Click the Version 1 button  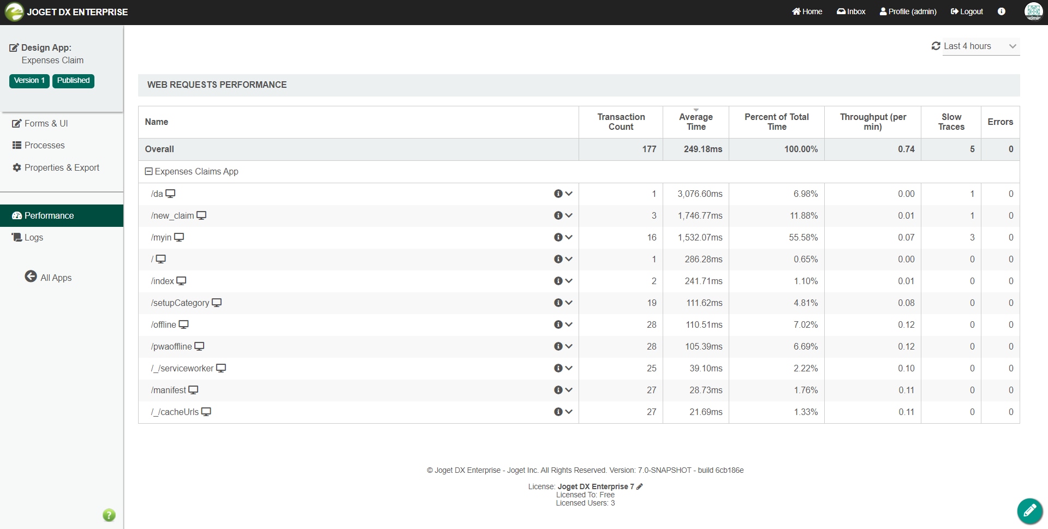pos(29,81)
